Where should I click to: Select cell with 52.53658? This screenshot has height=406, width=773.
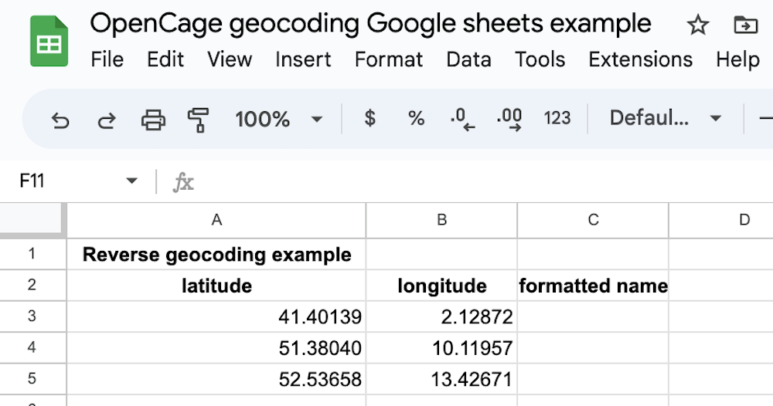click(216, 378)
